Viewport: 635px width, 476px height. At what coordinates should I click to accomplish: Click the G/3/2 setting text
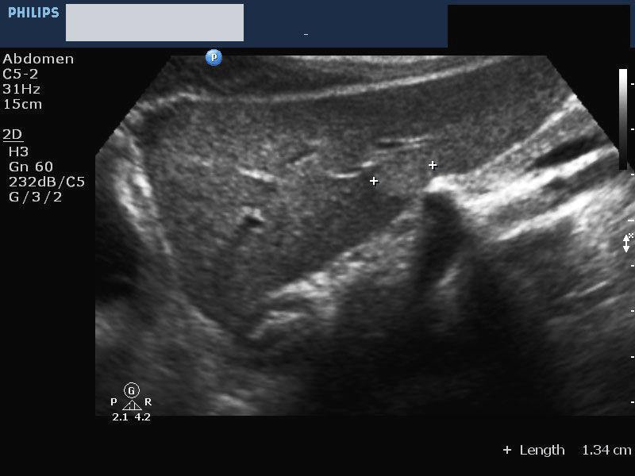pos(35,197)
